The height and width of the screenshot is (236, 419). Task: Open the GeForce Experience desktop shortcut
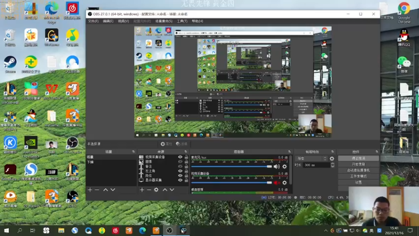tap(31, 147)
